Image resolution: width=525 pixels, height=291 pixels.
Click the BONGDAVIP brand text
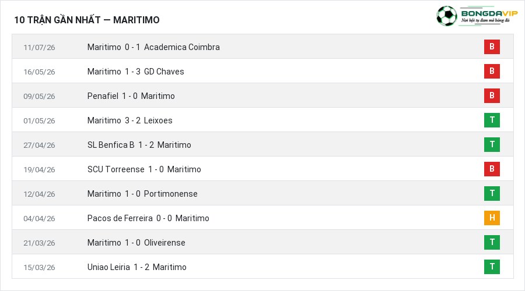(x=489, y=13)
